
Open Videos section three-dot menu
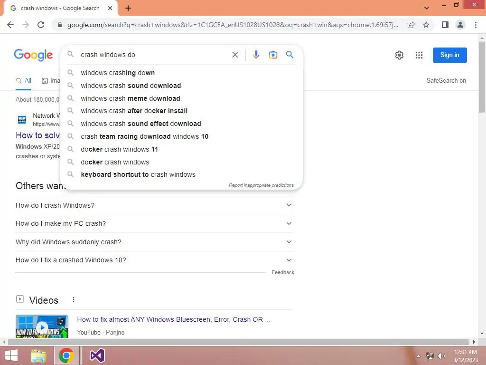[x=74, y=299]
